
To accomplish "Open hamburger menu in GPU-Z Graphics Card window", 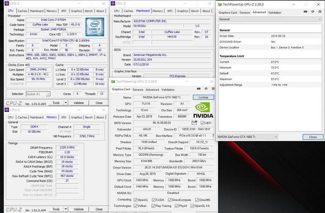I will click(213, 89).
